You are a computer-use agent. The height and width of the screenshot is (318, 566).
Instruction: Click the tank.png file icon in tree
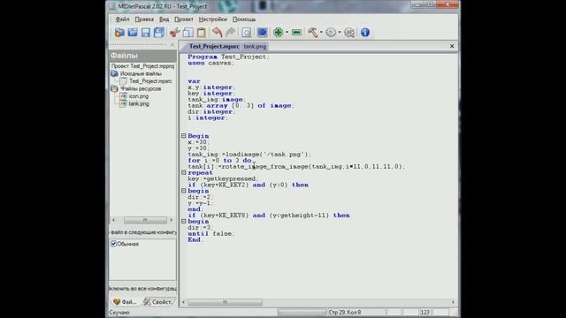point(124,104)
